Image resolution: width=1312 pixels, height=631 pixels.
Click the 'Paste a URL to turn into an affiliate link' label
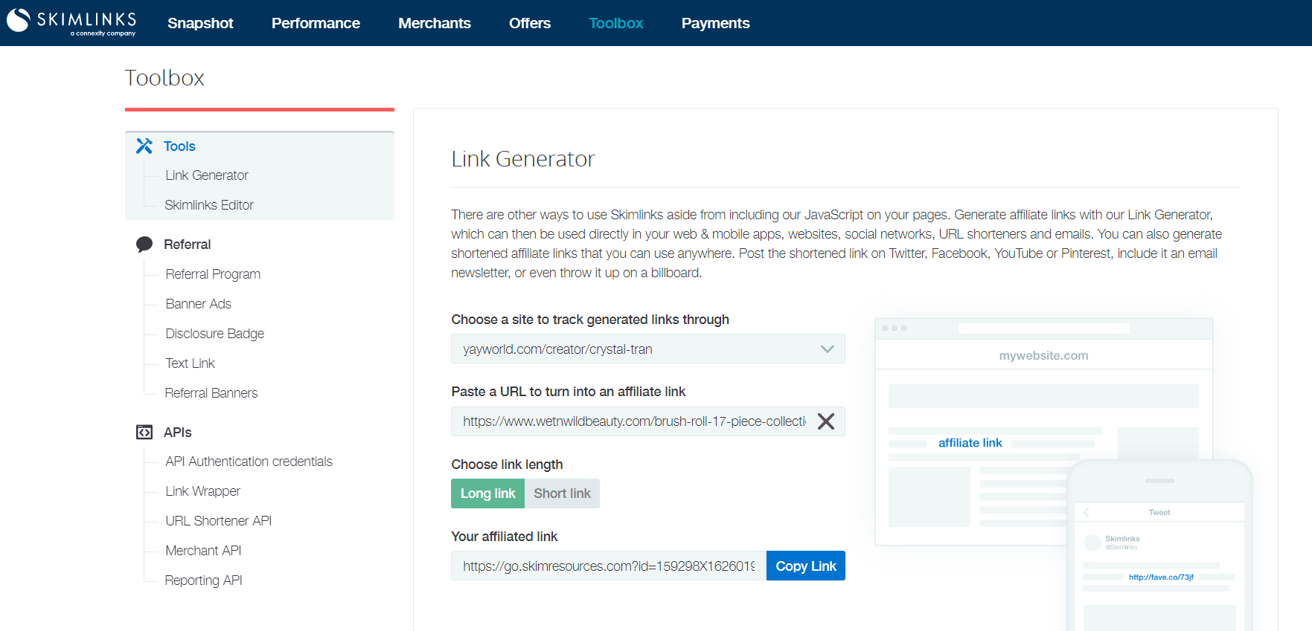click(x=569, y=392)
